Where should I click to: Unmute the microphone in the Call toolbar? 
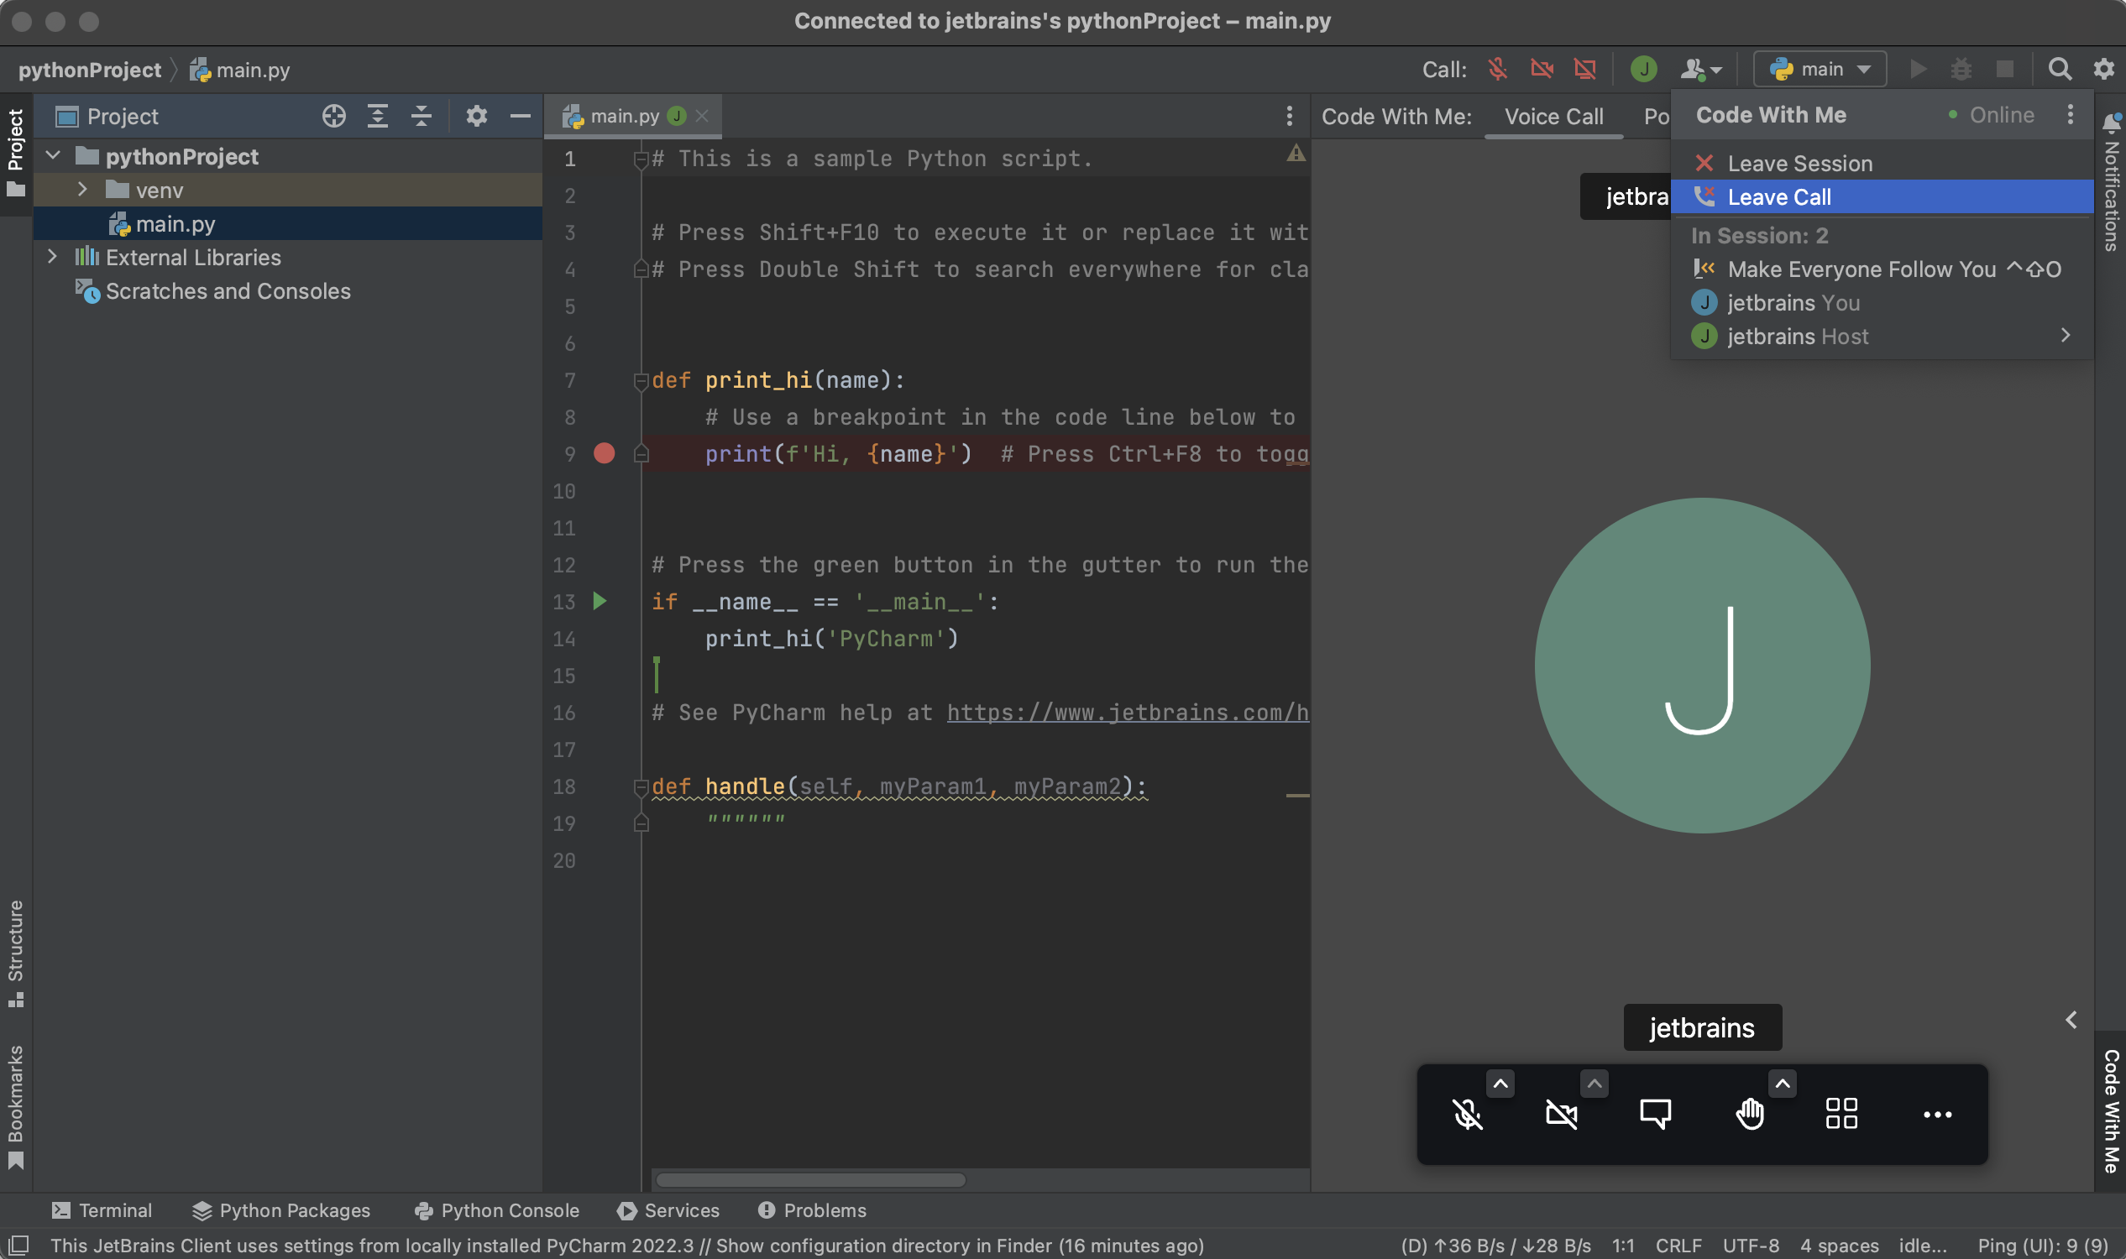(x=1498, y=69)
